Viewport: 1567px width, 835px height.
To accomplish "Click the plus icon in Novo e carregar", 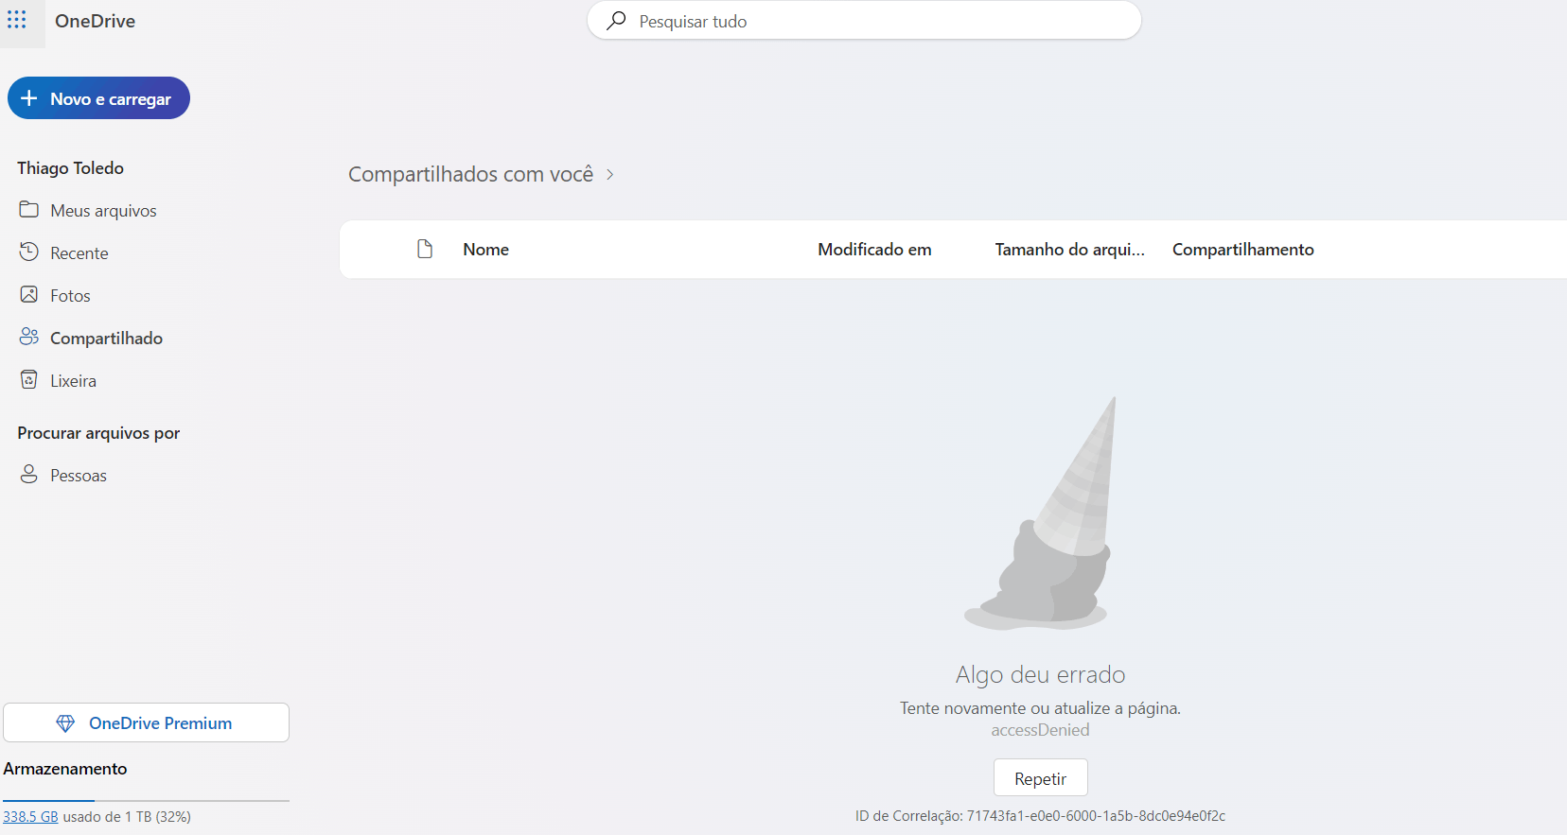I will (x=29, y=98).
